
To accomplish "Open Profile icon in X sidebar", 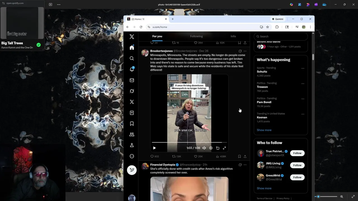I will [132, 145].
